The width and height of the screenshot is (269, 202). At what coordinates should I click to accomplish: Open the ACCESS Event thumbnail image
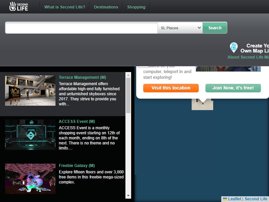click(x=30, y=135)
